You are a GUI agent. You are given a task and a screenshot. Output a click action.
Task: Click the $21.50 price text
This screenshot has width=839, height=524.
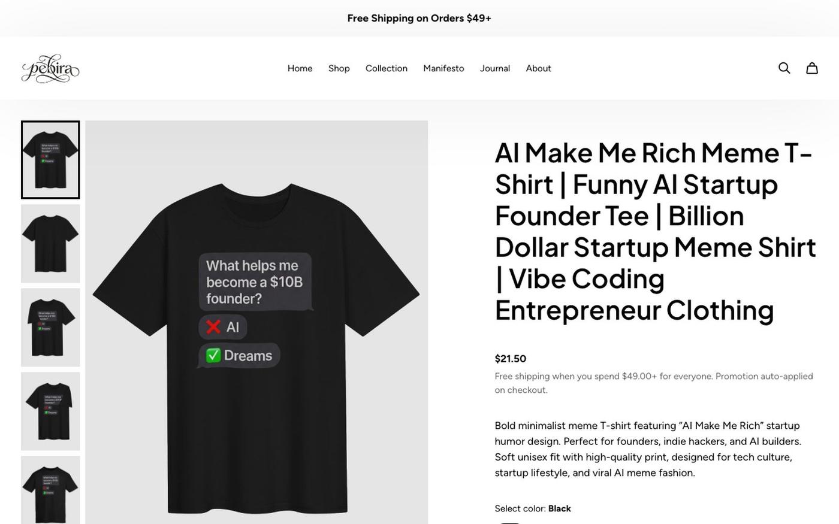(510, 359)
